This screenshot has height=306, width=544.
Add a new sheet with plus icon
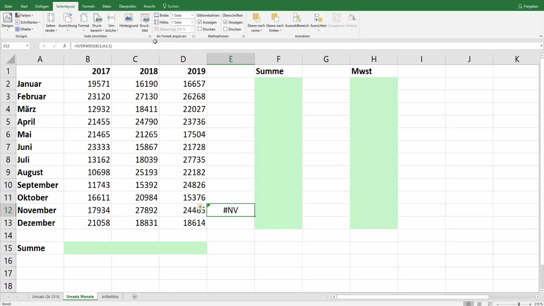135,297
